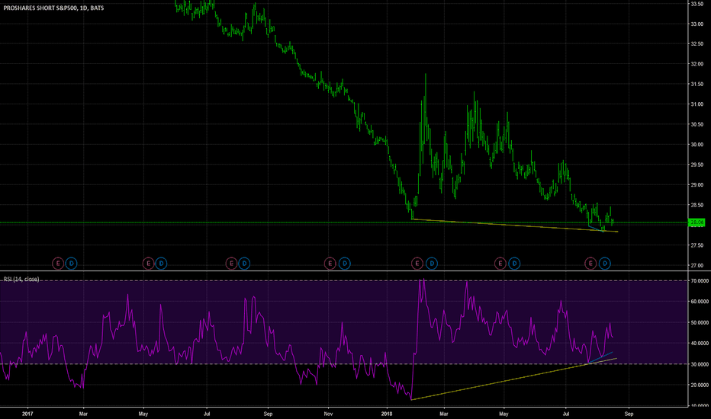Image resolution: width=711 pixels, height=419 pixels.
Task: Select the RSI (14, close) indicator label
Action: coord(21,279)
